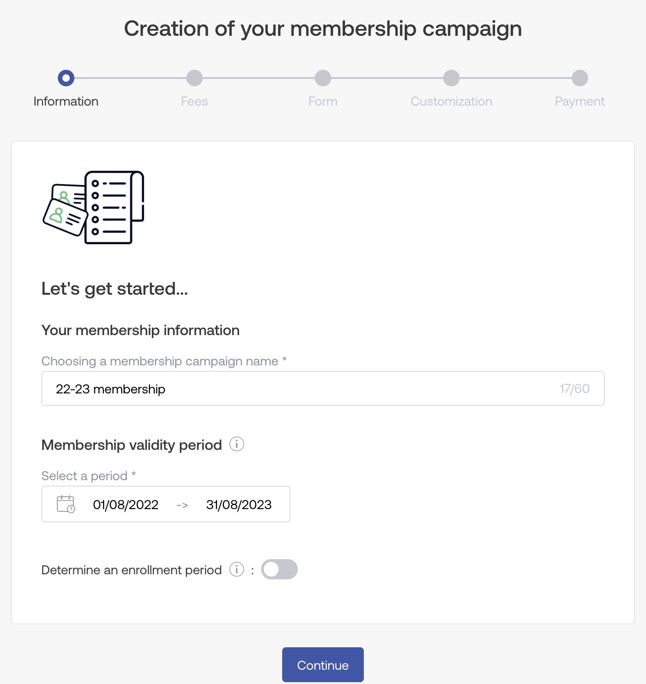Click the Payment step circle
This screenshot has width=646, height=684.
(x=580, y=78)
